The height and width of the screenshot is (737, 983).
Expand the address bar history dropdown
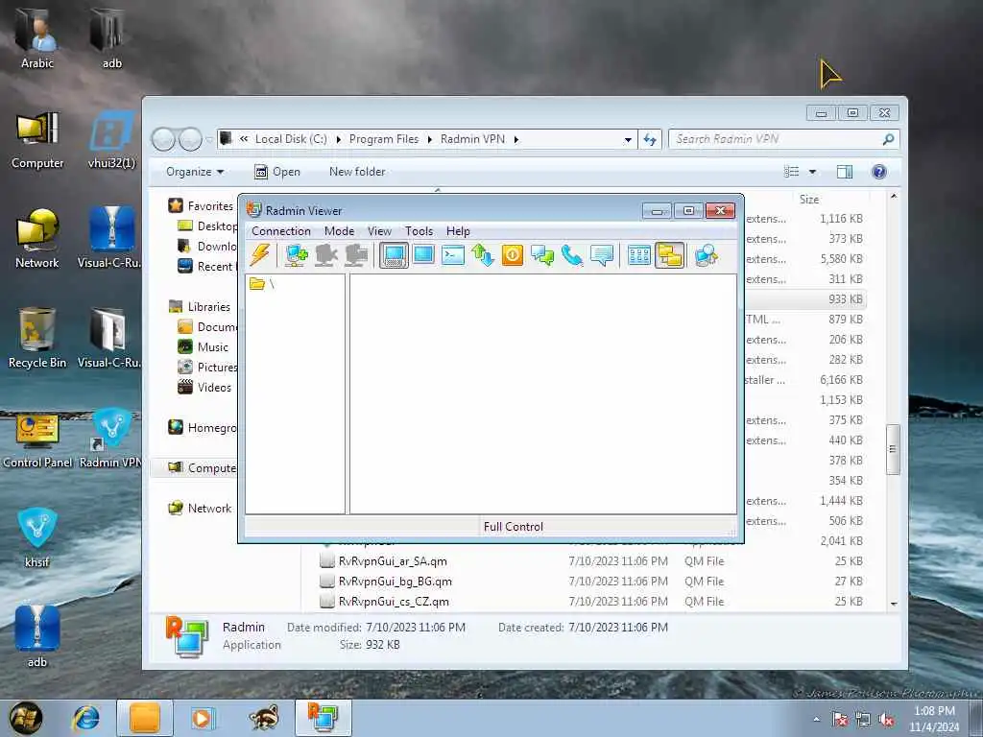click(x=628, y=140)
